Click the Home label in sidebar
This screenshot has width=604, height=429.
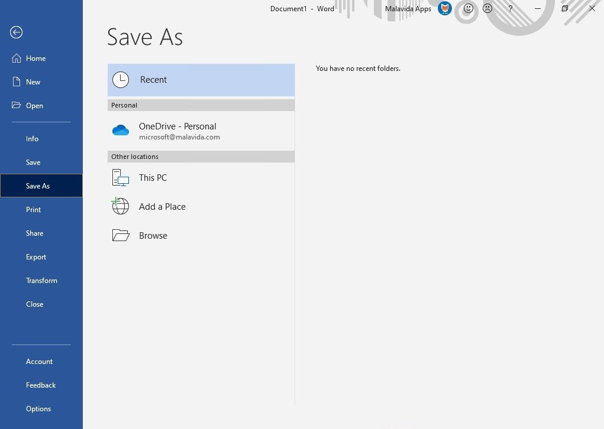click(x=36, y=58)
